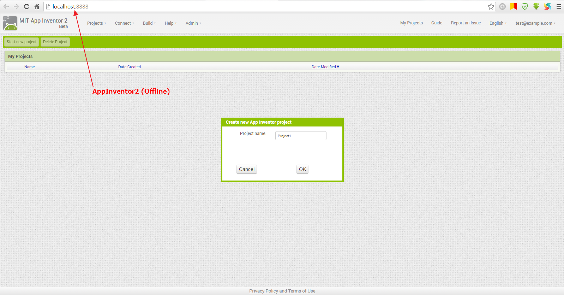Click the browser back arrow

click(6, 6)
